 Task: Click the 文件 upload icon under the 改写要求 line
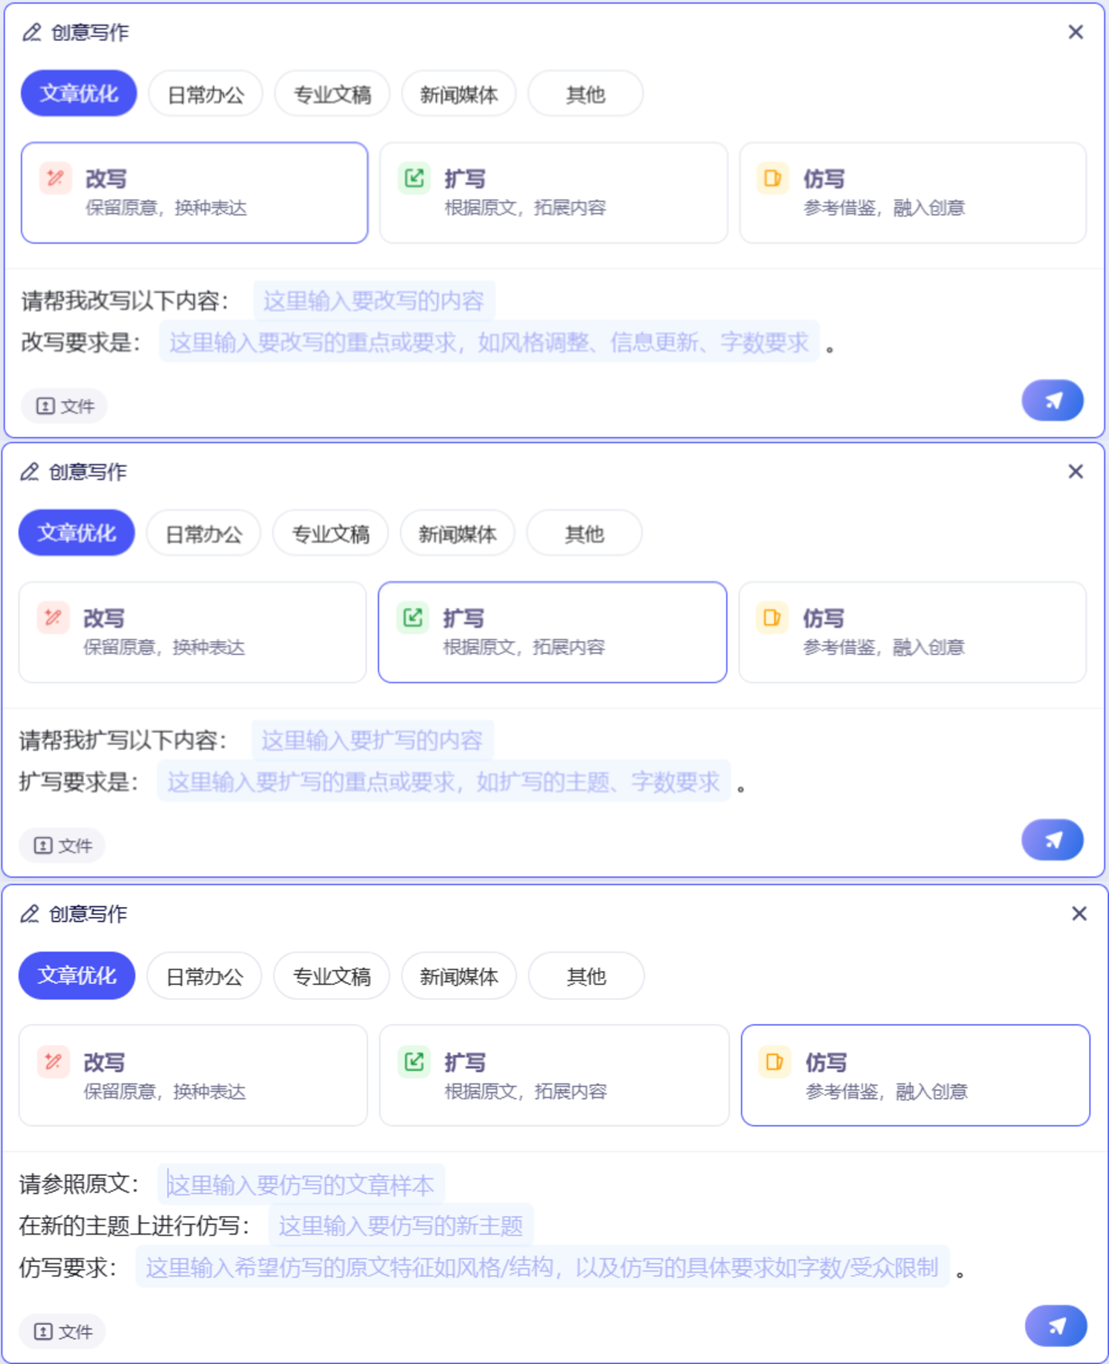tap(45, 406)
